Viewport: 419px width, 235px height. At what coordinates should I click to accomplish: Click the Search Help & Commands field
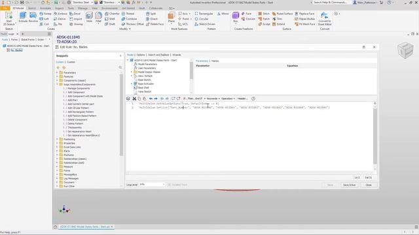coord(331,3)
